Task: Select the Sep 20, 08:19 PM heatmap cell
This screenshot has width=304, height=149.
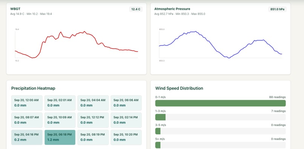Action: pyautogui.click(x=93, y=137)
